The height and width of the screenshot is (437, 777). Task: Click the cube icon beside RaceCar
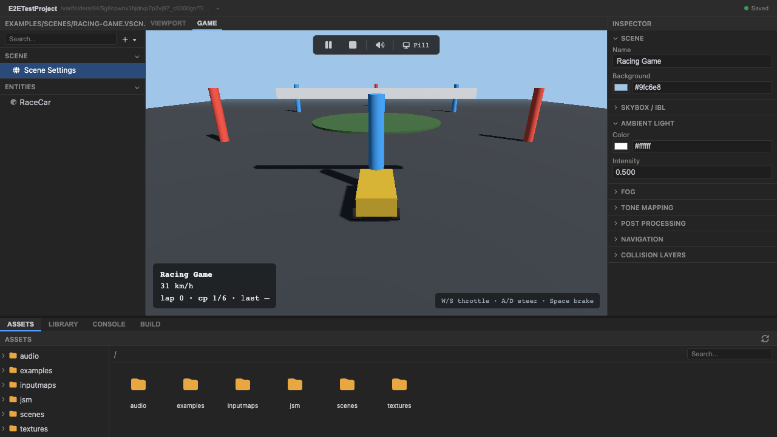[x=13, y=102]
